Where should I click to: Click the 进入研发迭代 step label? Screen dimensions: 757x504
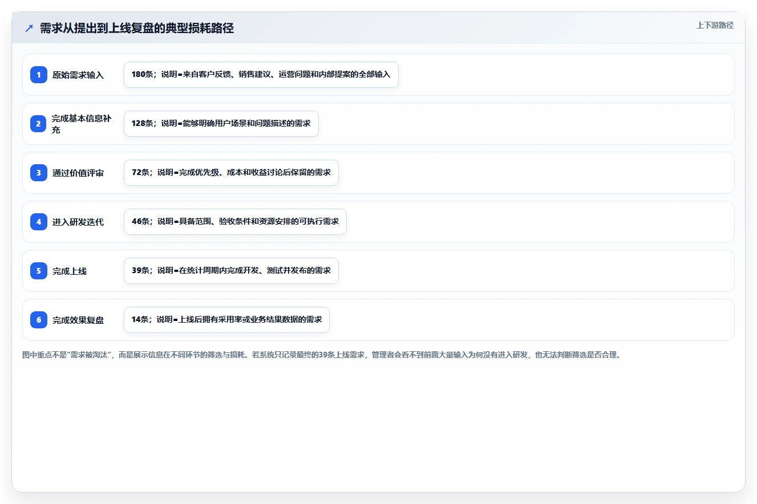(x=78, y=222)
